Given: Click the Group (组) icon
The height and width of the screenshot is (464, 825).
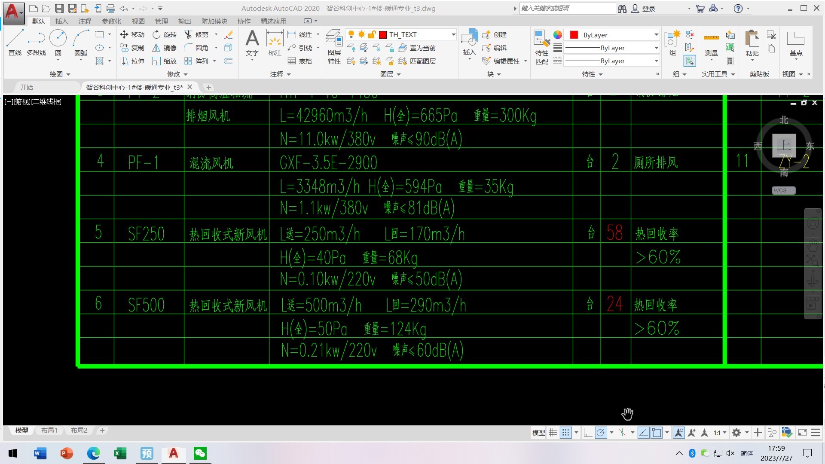Looking at the screenshot, I should tap(672, 43).
